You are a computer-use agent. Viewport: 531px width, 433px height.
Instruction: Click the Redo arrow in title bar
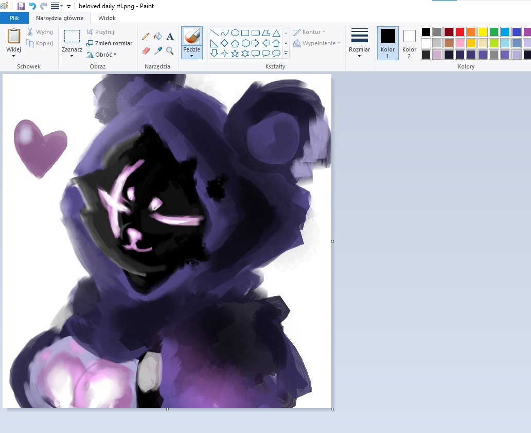point(43,6)
